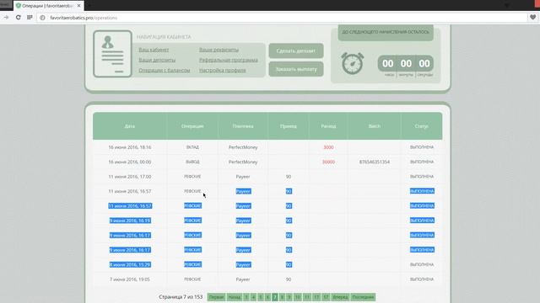Click the Операция column header
Viewport: 540px width, 303px height.
[192, 126]
